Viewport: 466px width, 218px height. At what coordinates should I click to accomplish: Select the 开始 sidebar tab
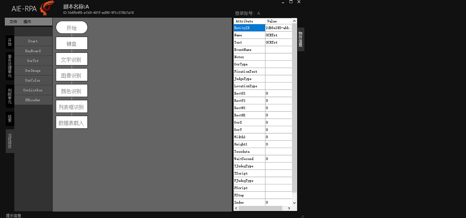[10, 42]
